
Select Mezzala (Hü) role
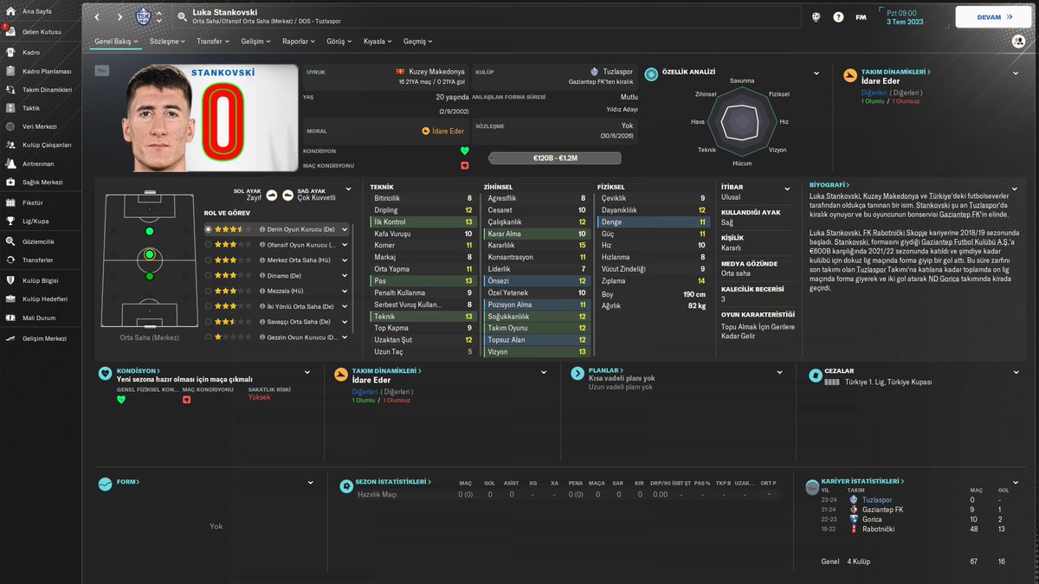coord(277,291)
